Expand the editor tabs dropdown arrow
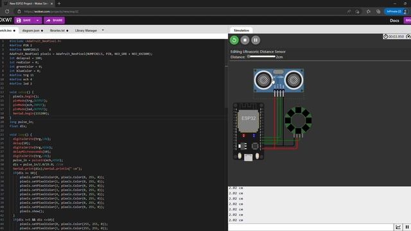The width and height of the screenshot is (411, 231). coord(103,30)
